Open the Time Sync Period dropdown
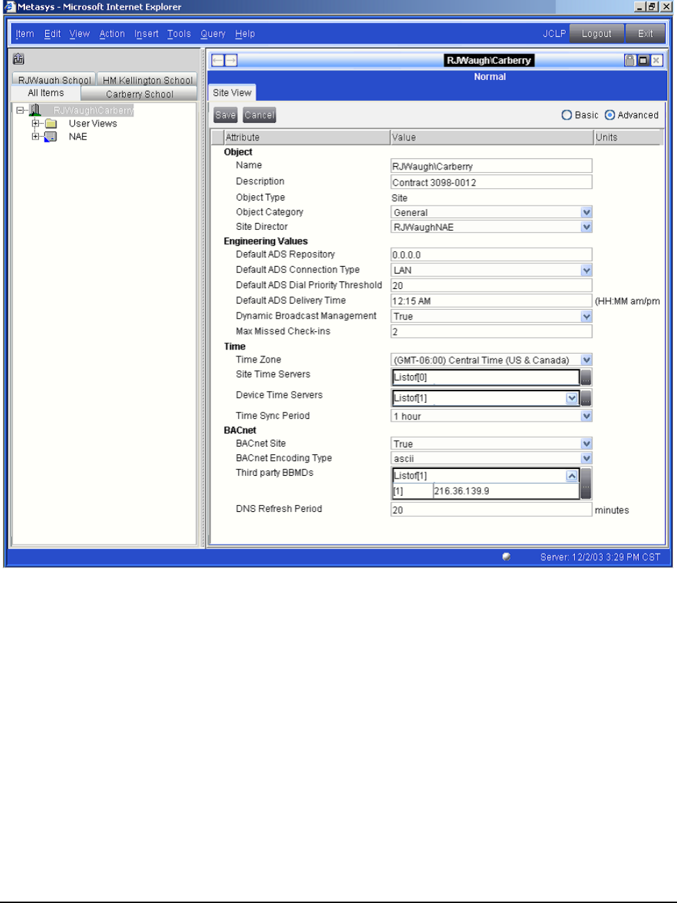Viewport: 677px width, 903px height. pos(587,416)
